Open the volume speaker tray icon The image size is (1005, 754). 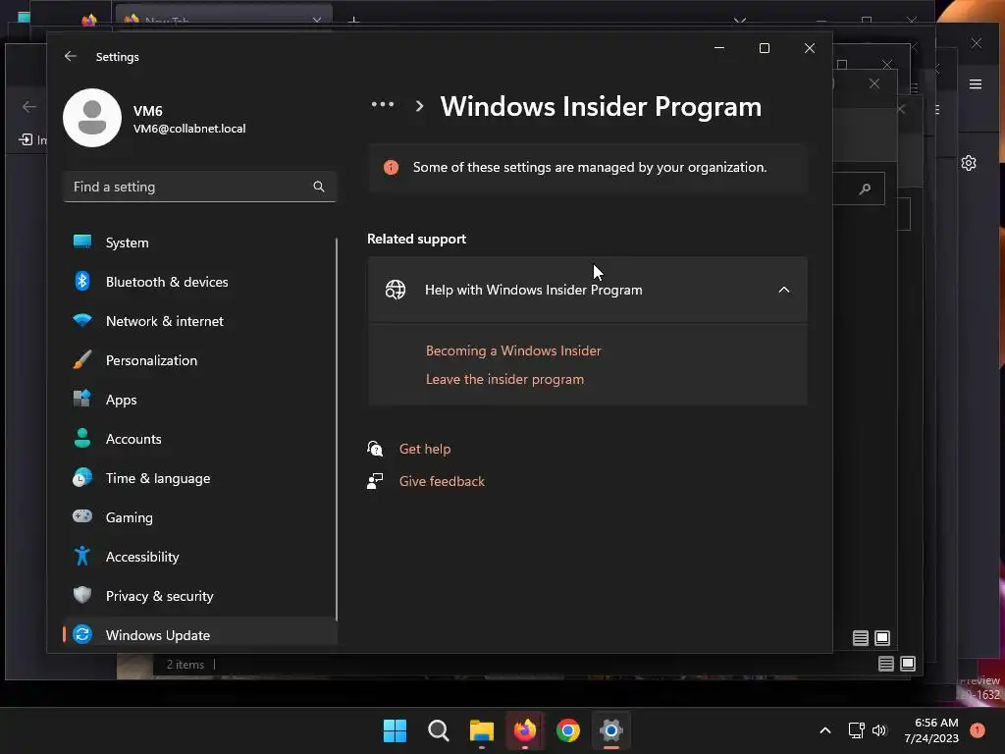pyautogui.click(x=878, y=730)
